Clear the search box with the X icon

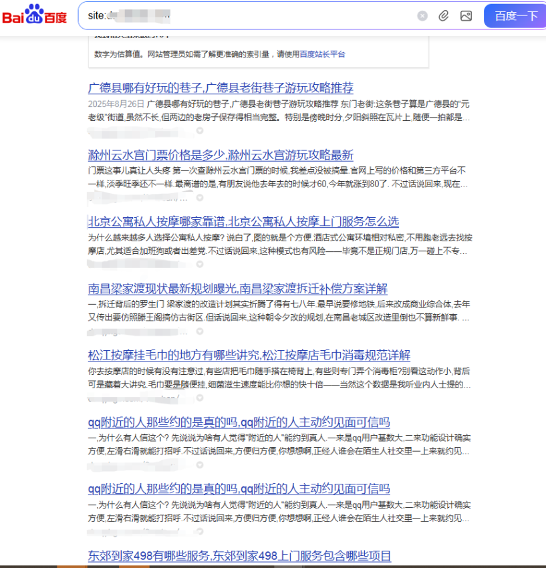click(x=422, y=16)
